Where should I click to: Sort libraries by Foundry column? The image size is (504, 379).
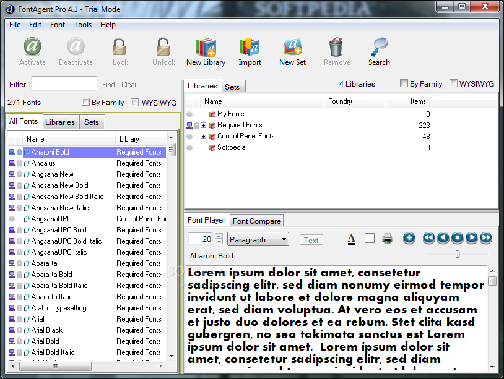(355, 101)
